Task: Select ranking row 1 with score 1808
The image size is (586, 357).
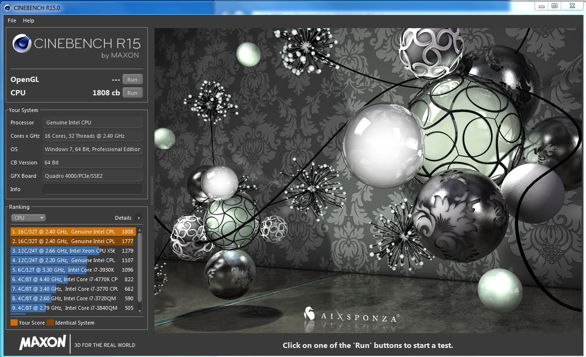Action: 73,232
